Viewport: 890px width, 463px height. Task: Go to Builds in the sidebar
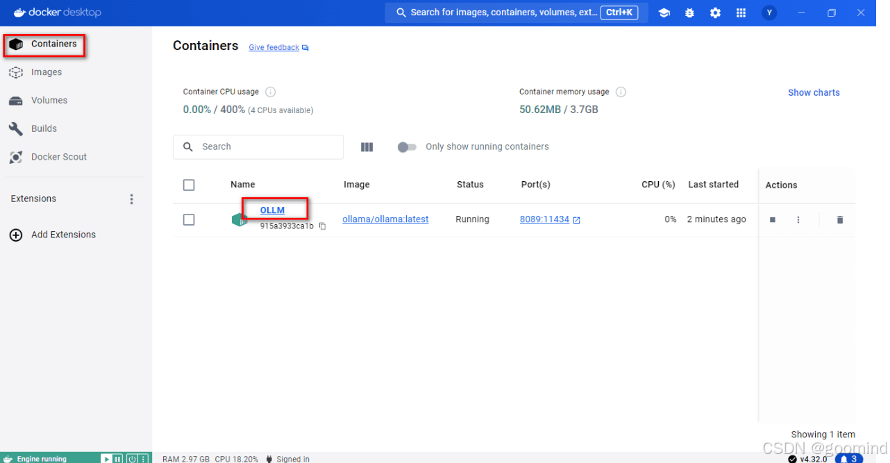[76, 129]
